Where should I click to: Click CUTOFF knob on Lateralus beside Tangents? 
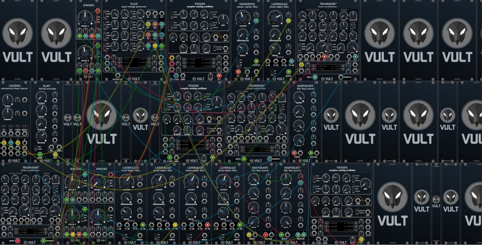pos(274,17)
